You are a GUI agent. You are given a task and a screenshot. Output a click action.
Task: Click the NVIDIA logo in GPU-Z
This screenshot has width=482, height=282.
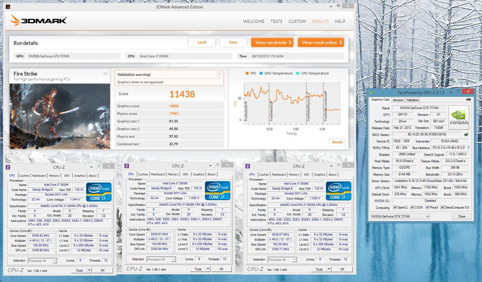[x=459, y=117]
